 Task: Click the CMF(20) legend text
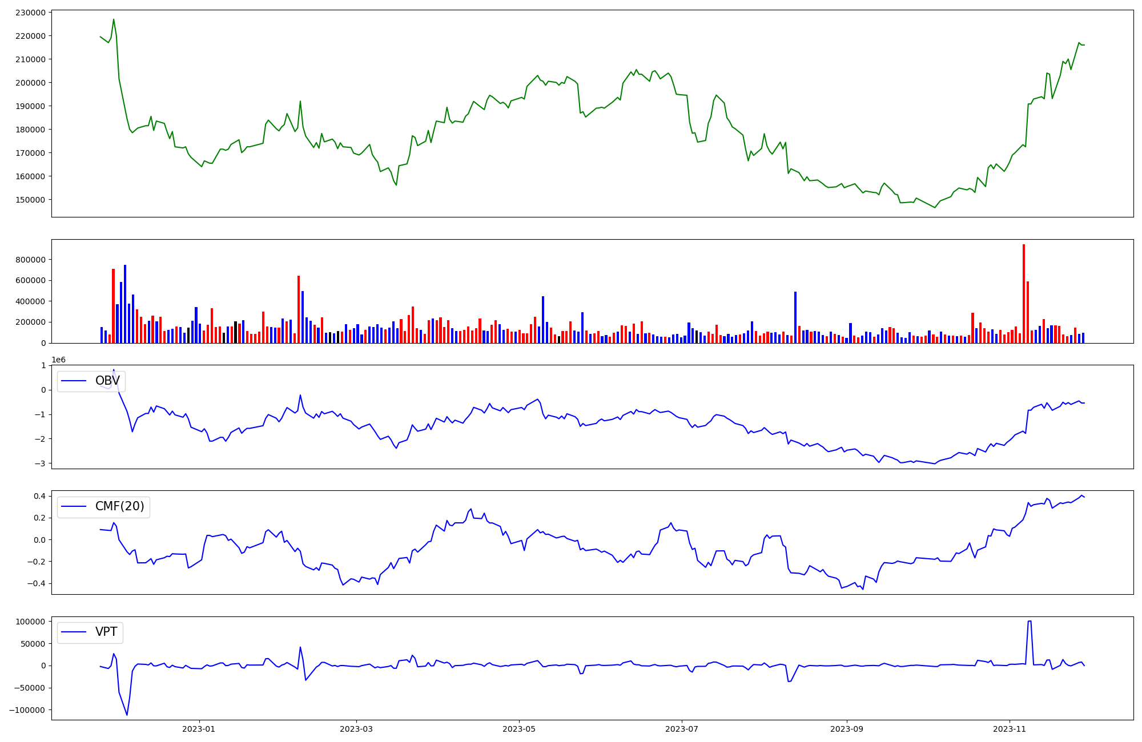point(119,506)
